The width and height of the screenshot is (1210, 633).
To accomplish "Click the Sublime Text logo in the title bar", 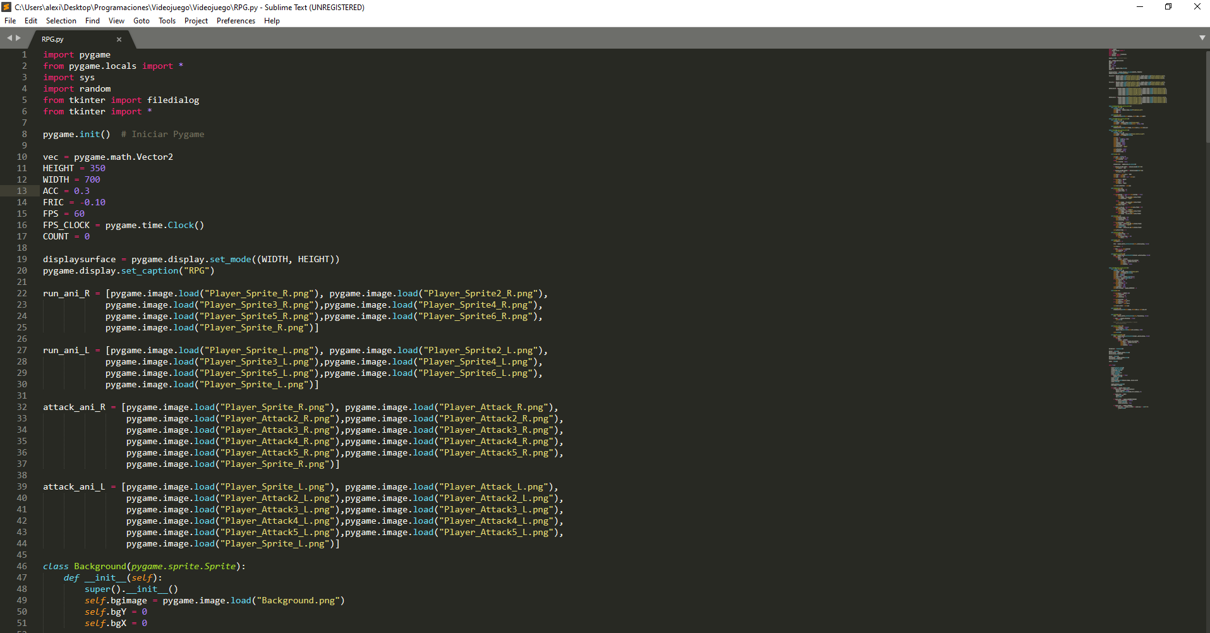I will [x=6, y=7].
